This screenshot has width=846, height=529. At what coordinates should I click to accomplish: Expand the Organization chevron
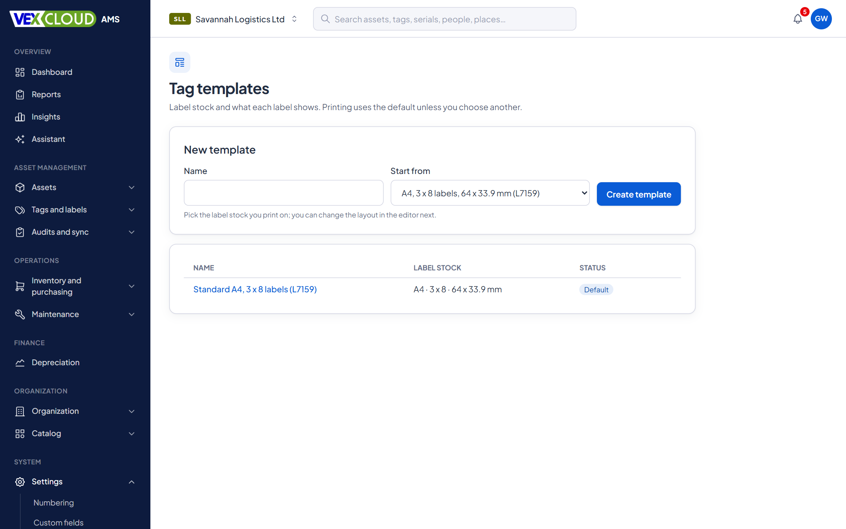tap(132, 411)
